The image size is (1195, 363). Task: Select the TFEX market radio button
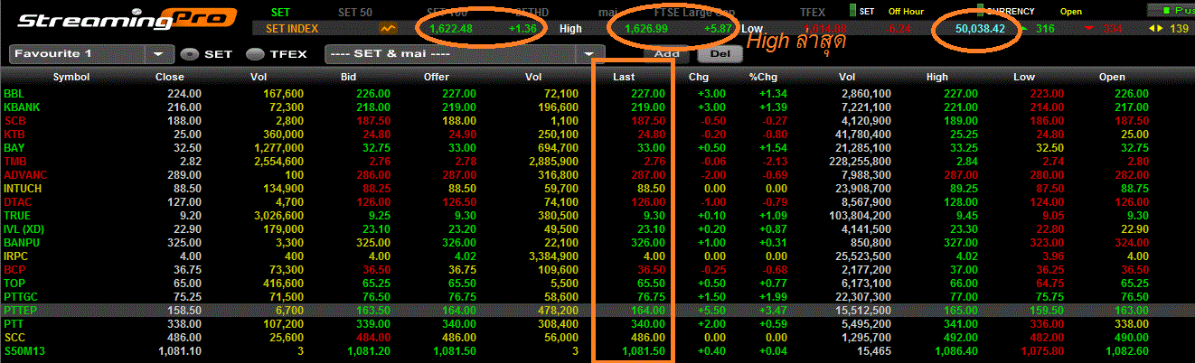tap(255, 53)
